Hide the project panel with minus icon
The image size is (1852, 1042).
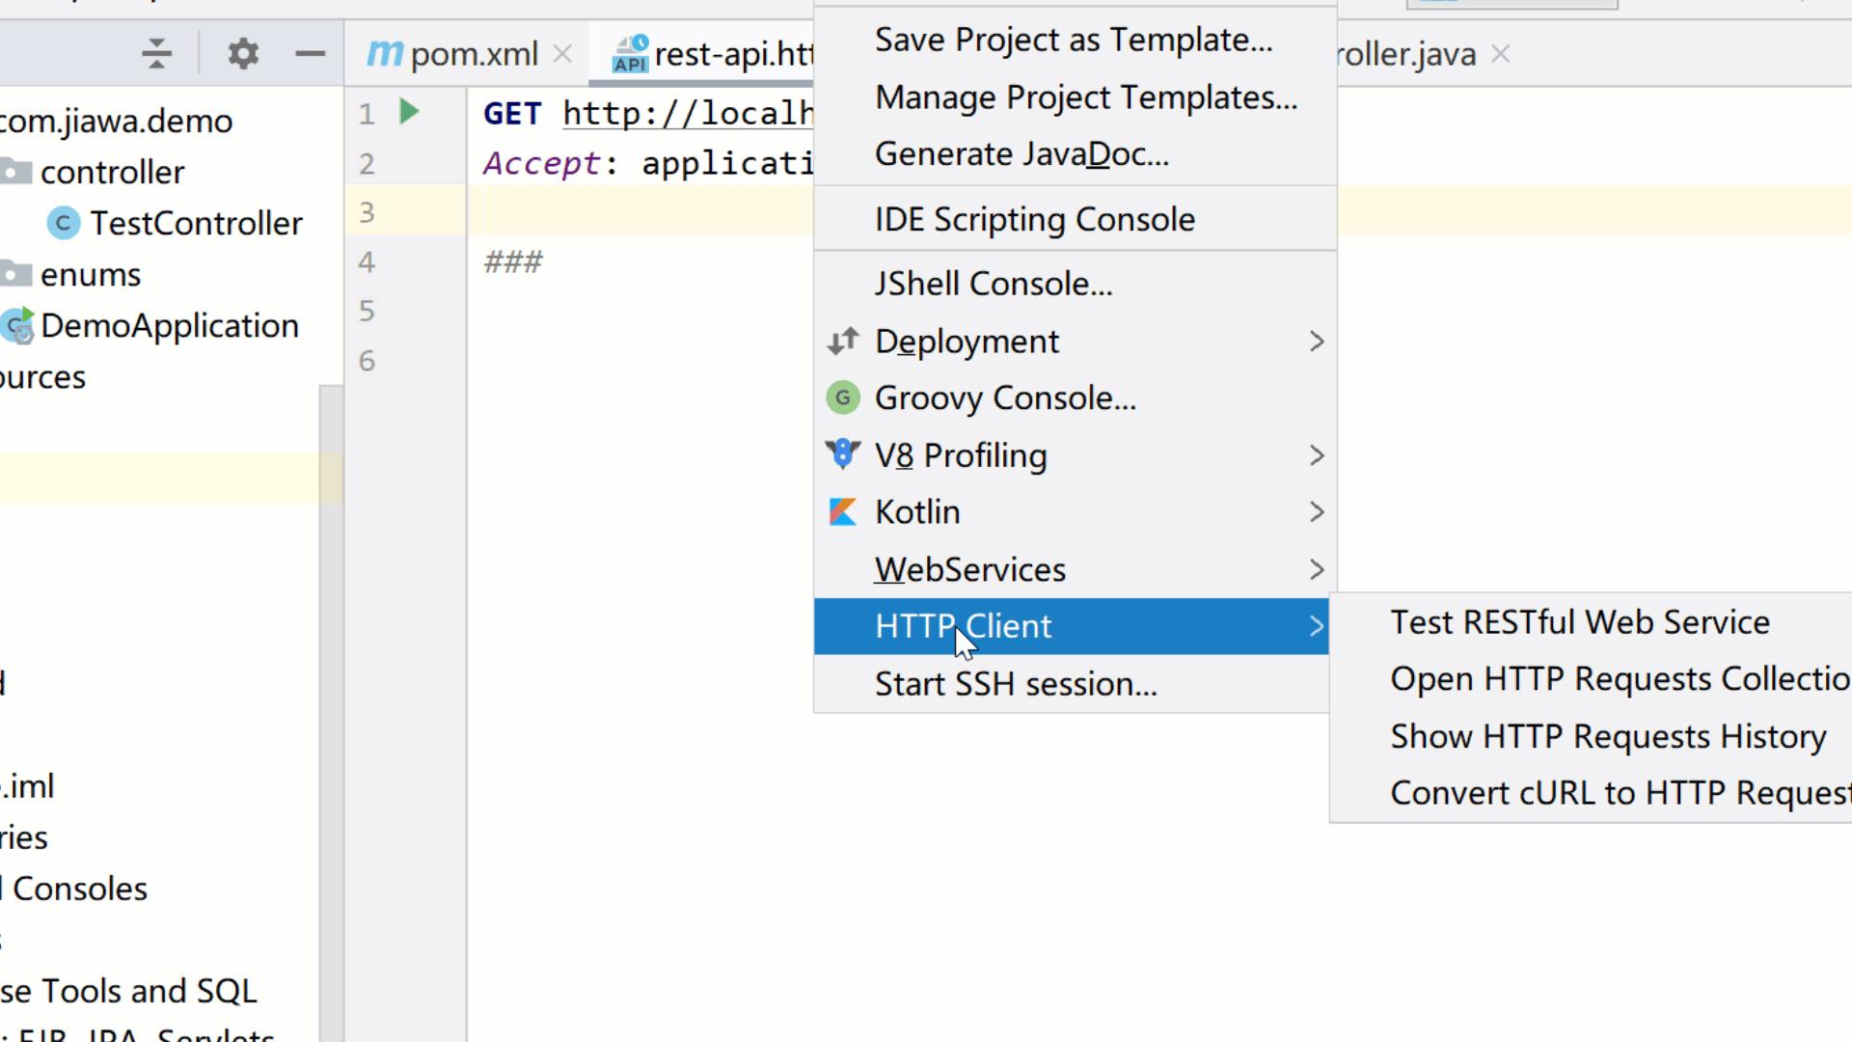coord(310,53)
